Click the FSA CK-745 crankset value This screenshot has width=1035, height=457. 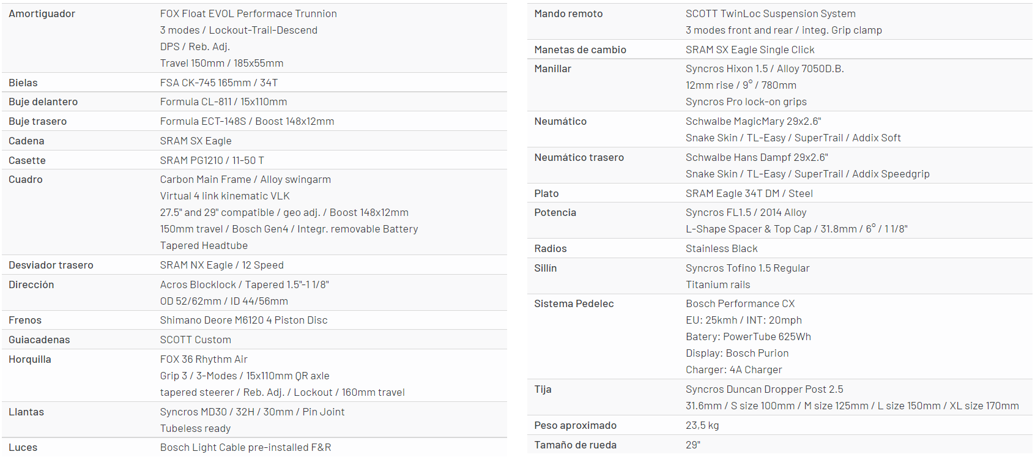click(x=218, y=83)
